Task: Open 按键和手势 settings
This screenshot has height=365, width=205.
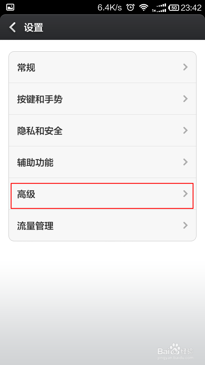Action: coord(102,99)
